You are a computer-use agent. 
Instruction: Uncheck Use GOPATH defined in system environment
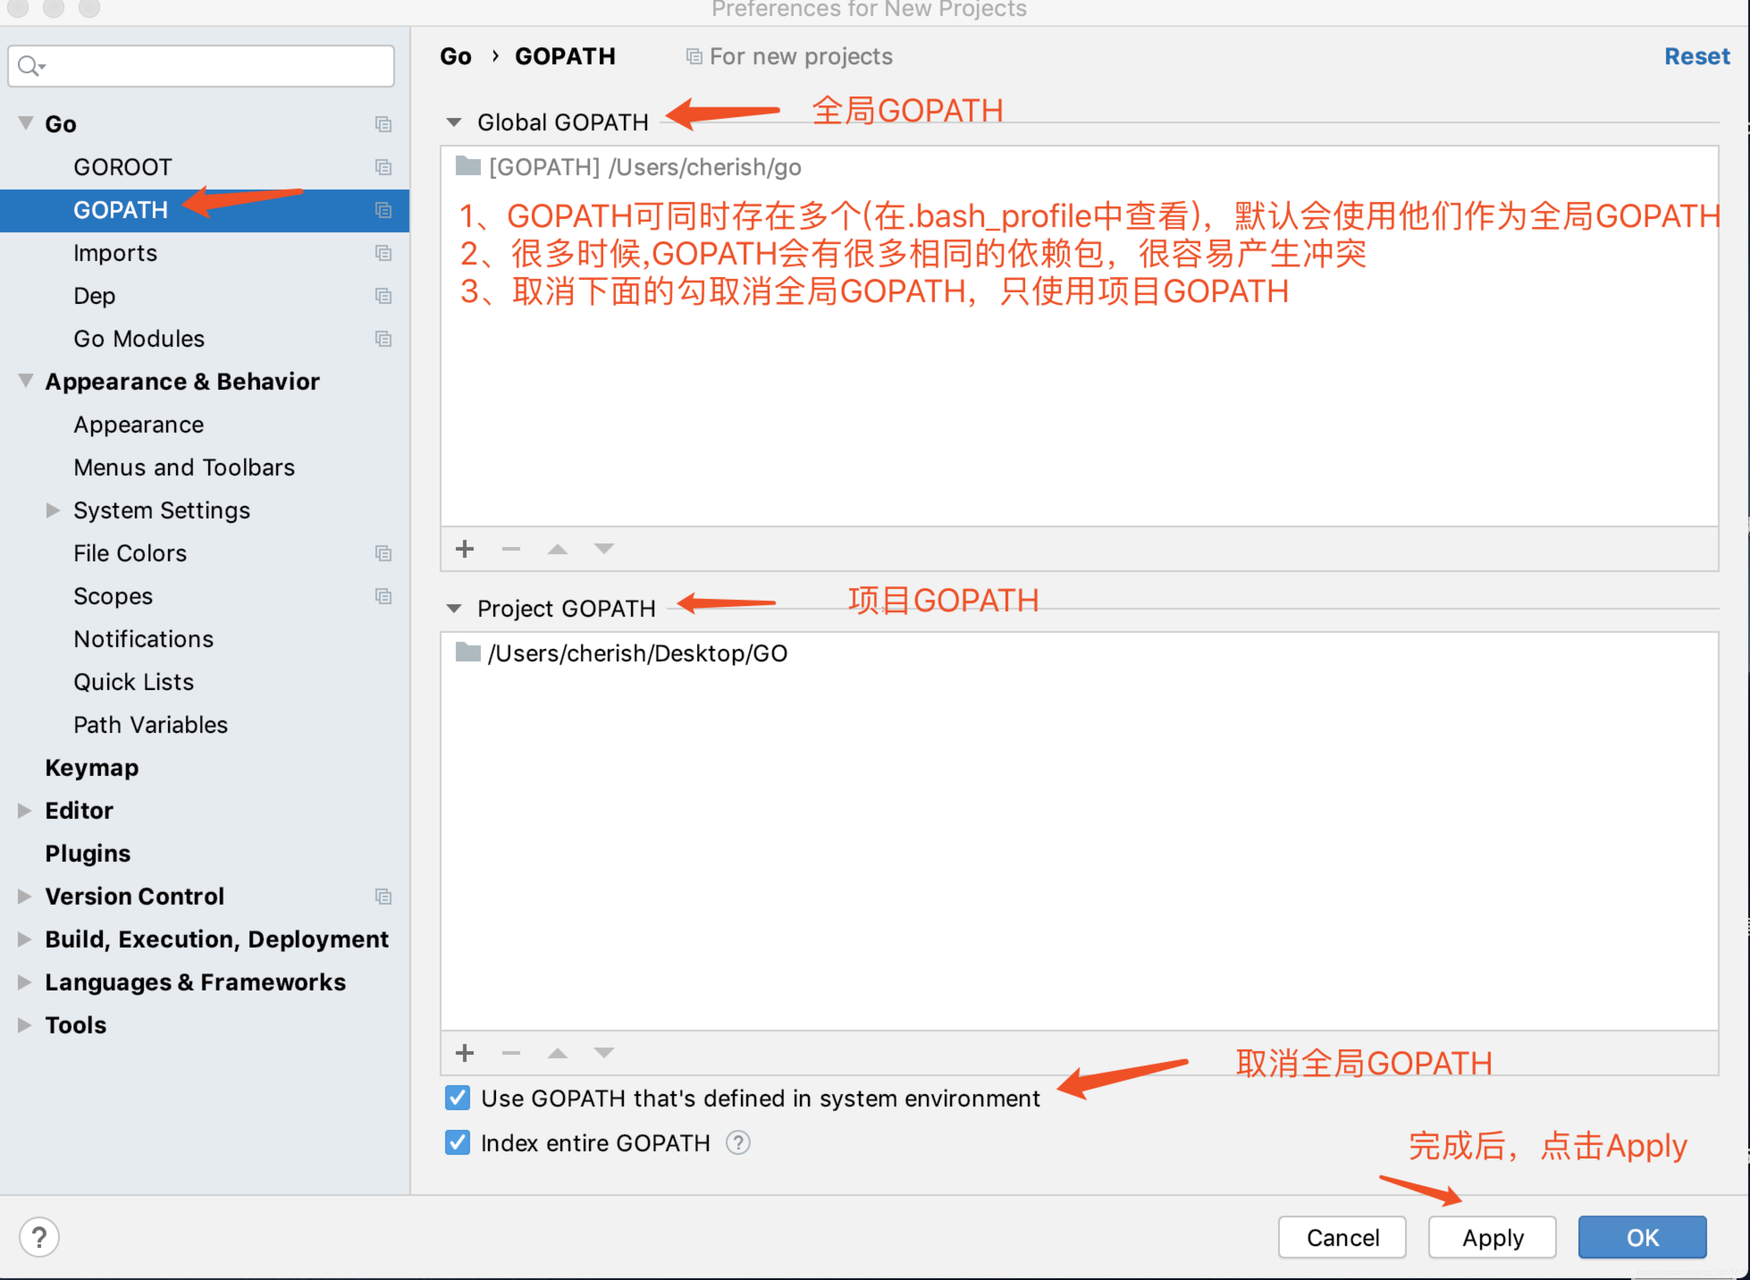457,1098
